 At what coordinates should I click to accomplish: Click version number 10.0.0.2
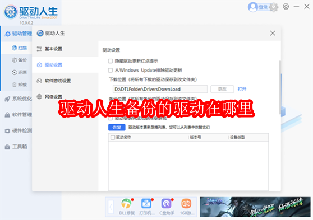click(26, 23)
